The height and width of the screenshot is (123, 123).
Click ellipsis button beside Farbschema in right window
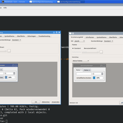pos(101,52)
